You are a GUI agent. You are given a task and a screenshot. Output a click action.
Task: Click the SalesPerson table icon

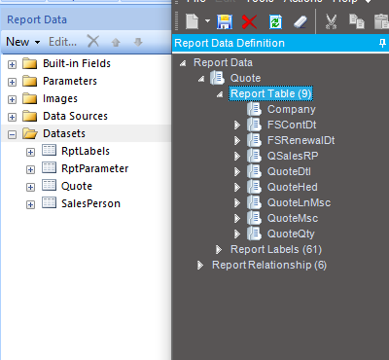point(49,202)
